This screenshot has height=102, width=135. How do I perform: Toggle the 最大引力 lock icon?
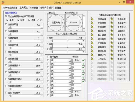tap(112, 35)
